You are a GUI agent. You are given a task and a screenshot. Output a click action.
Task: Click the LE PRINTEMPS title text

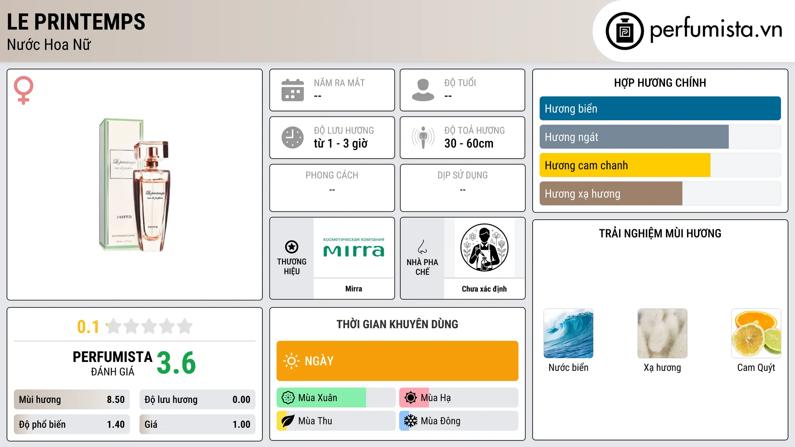point(76,22)
